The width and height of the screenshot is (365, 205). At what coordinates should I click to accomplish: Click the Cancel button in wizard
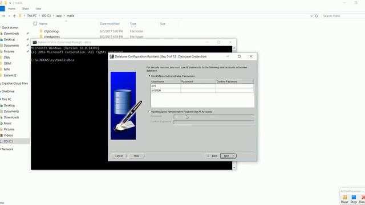119,155
